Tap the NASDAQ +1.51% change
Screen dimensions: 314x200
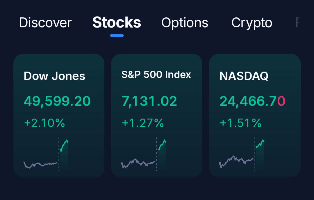(241, 123)
